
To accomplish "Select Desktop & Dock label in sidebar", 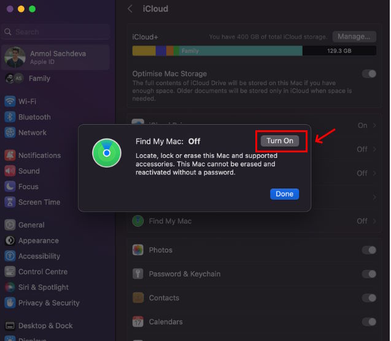I will coord(45,326).
